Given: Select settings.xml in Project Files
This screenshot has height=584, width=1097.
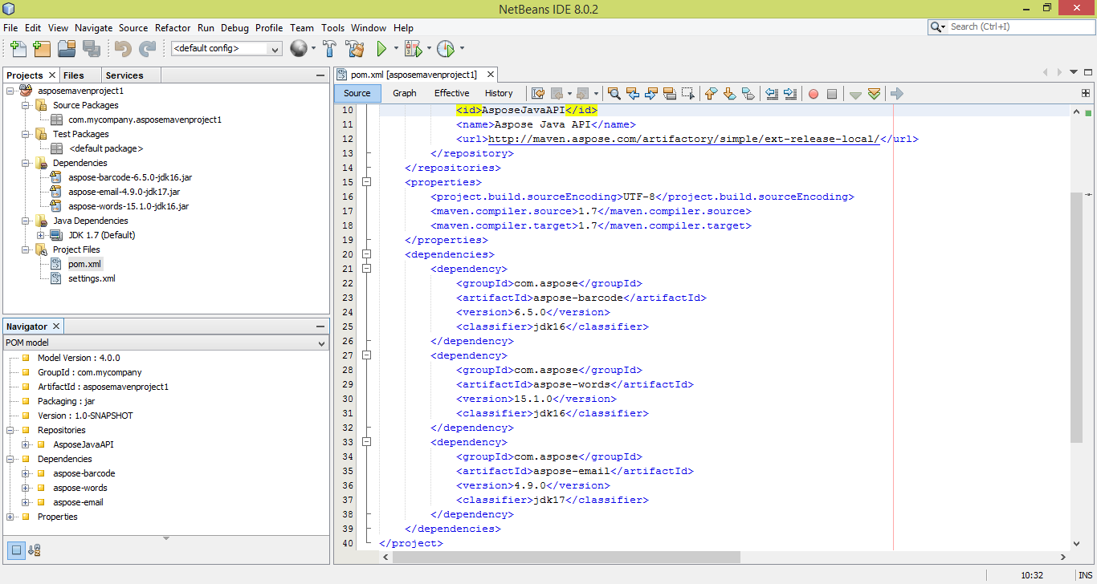Looking at the screenshot, I should pos(92,278).
